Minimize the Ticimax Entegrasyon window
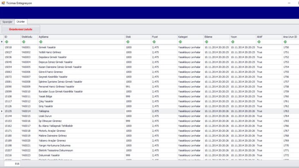 (x=289, y=3)
